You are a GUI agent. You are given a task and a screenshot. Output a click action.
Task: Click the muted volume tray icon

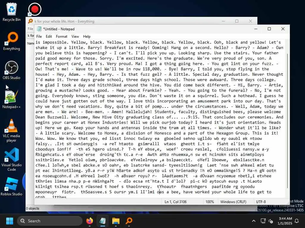(x=270, y=221)
